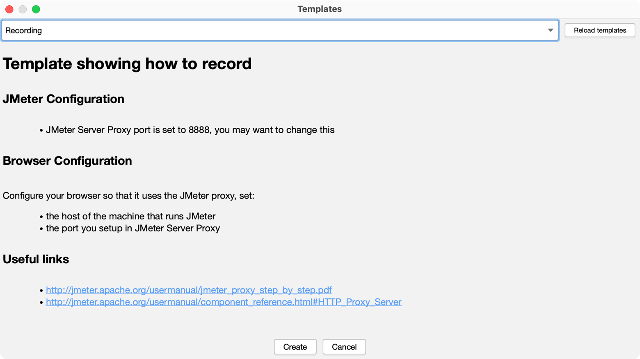Click the 'Browser Configuration' heading

(x=67, y=161)
